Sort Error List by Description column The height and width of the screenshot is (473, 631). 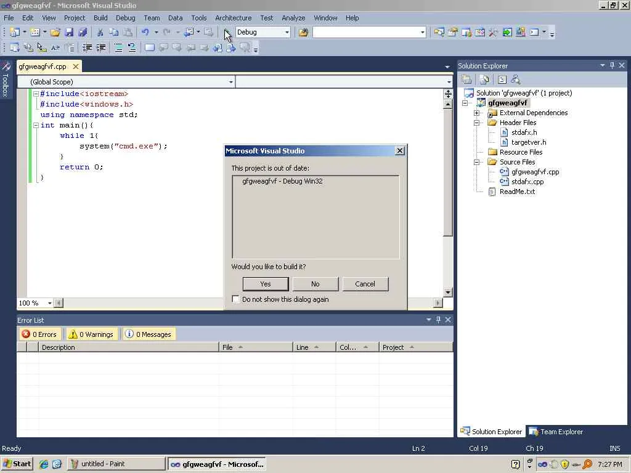[128, 347]
